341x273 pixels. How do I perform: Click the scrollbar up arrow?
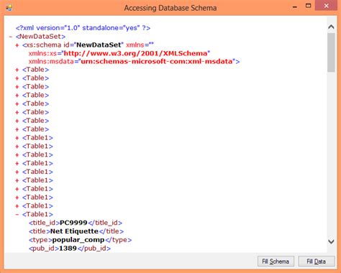click(331, 27)
